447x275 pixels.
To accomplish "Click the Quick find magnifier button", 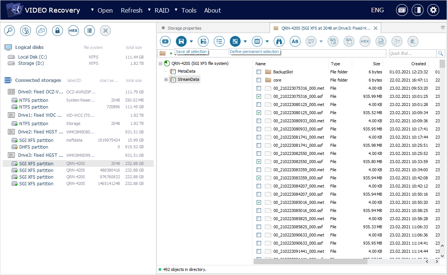I will click(441, 53).
